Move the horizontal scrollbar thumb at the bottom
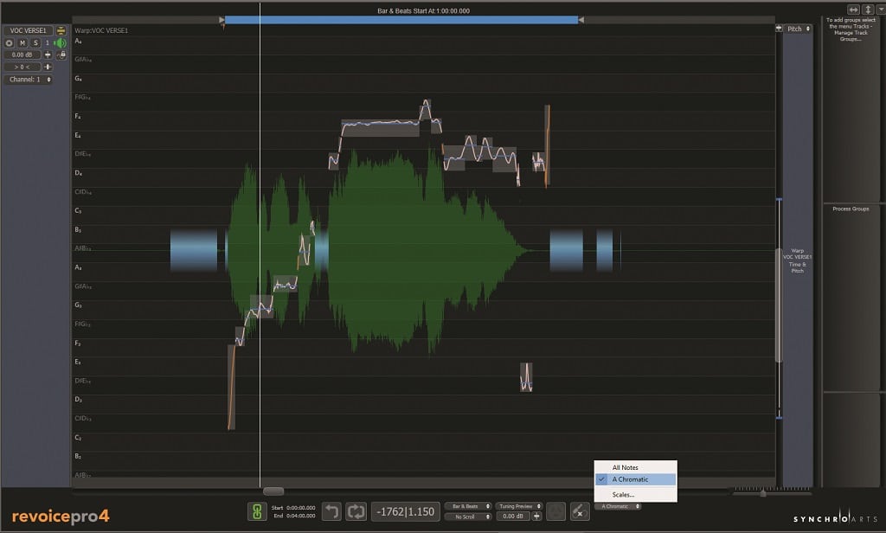The image size is (886, 533). coord(273,491)
